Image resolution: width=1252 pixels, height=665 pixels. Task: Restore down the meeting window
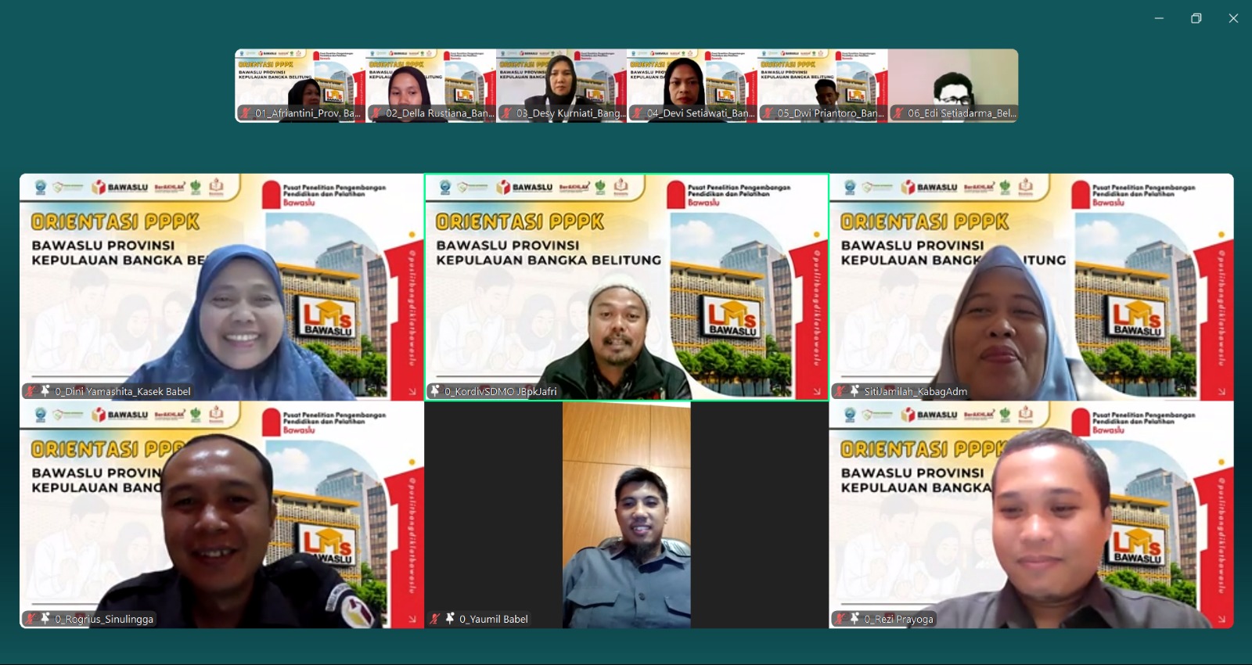[1196, 18]
